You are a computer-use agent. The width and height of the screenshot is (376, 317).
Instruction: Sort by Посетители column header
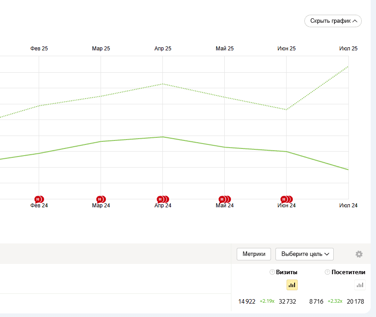click(x=348, y=272)
